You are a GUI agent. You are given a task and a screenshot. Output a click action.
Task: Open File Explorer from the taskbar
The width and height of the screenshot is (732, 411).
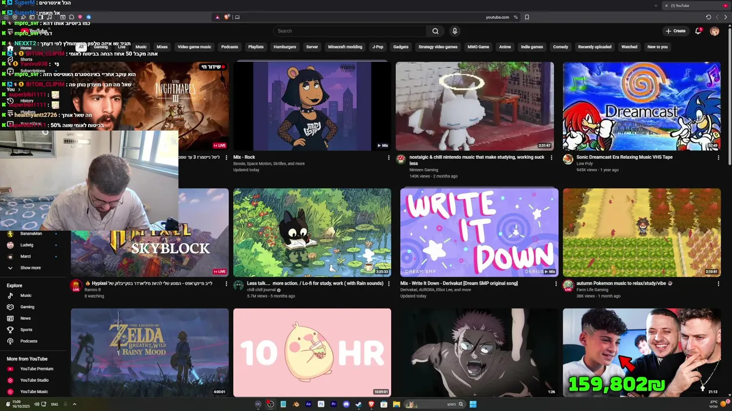pyautogui.click(x=396, y=404)
